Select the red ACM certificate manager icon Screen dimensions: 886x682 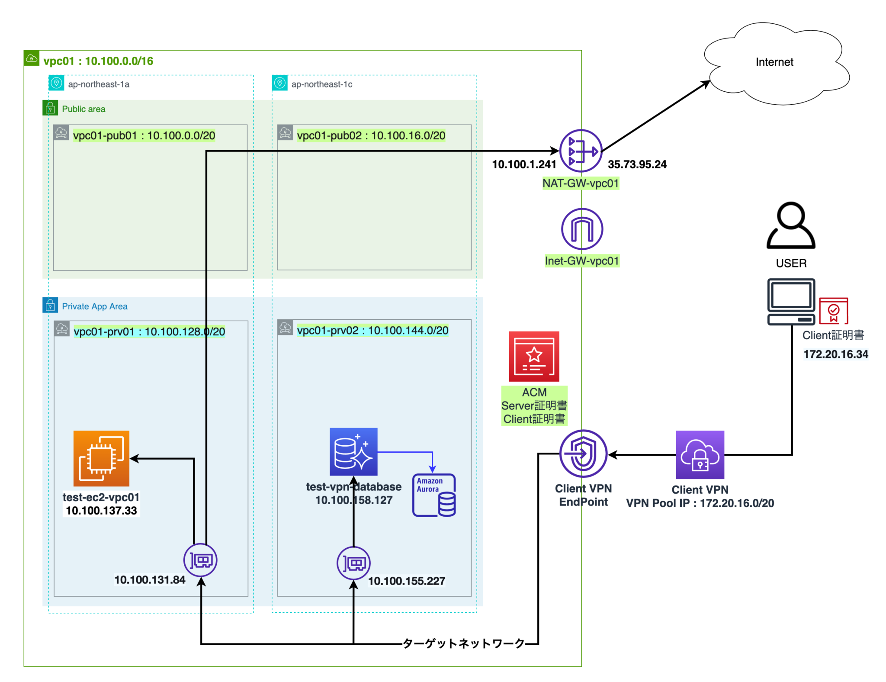(534, 357)
